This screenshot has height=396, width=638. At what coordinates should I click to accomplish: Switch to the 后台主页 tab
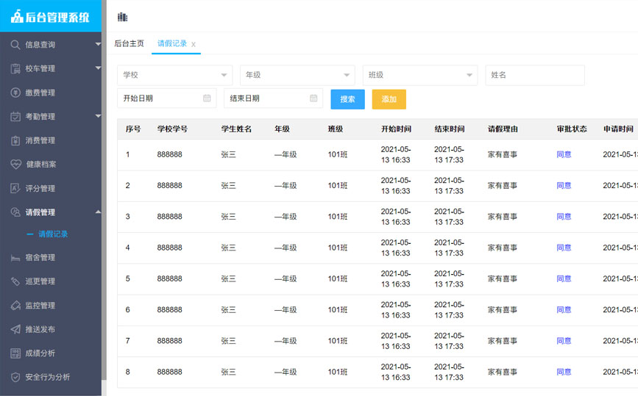(x=129, y=43)
